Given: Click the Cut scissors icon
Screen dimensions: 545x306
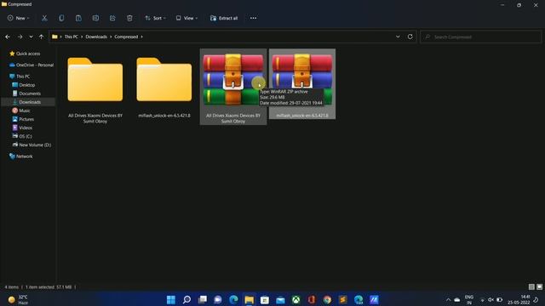Looking at the screenshot, I should point(44,18).
